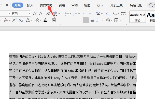Click the tab stops ruler icon

123,14
